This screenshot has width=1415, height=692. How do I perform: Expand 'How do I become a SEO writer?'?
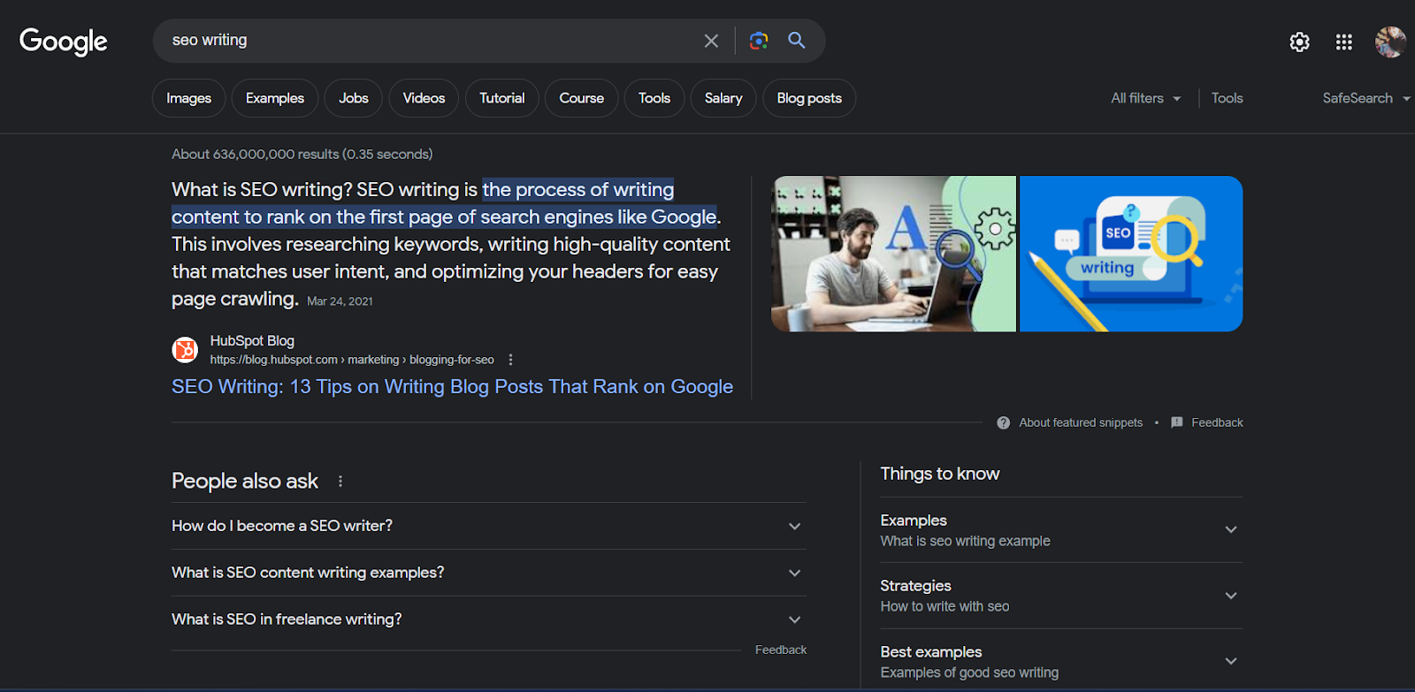coord(488,526)
